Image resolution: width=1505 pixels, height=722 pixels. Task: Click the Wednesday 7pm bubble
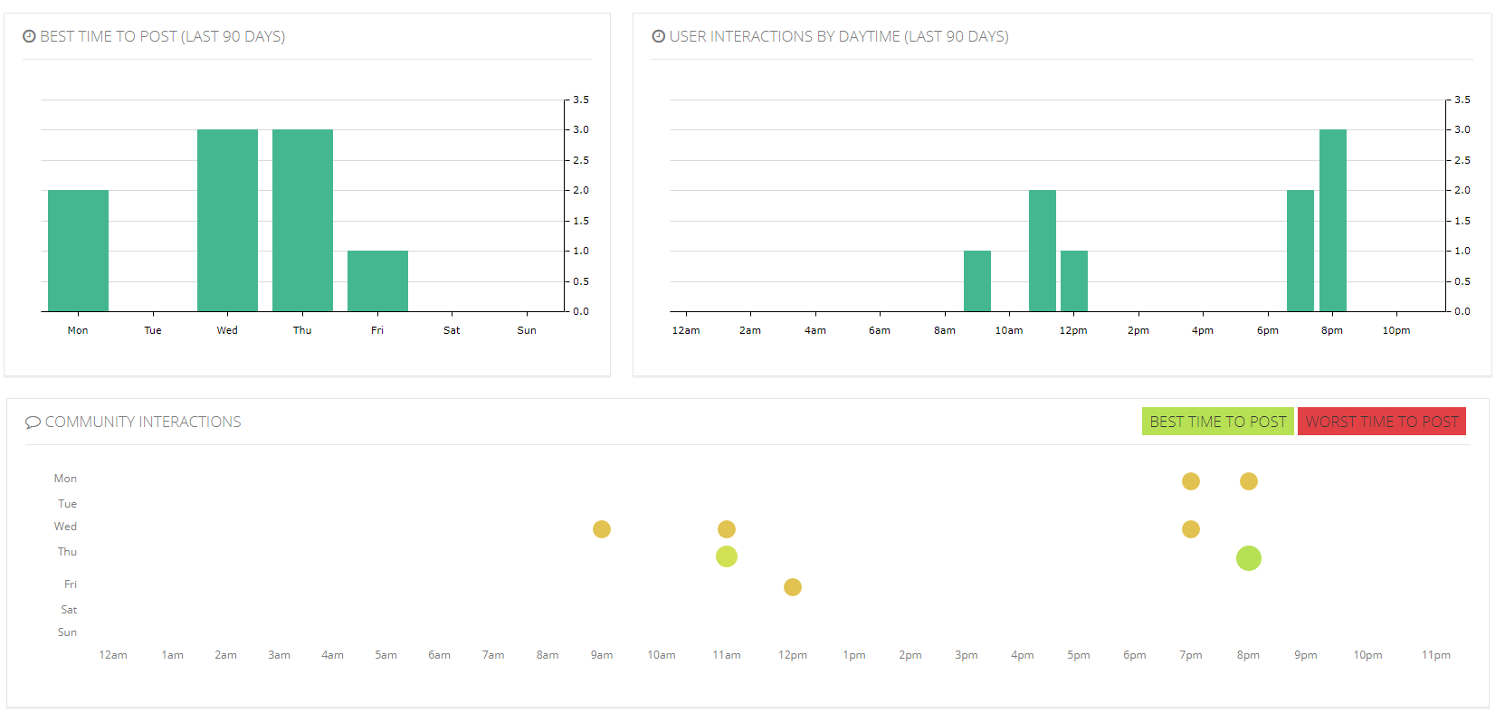[x=1190, y=529]
